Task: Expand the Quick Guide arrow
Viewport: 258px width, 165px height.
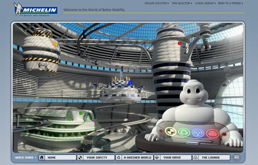Action: [x=35, y=157]
